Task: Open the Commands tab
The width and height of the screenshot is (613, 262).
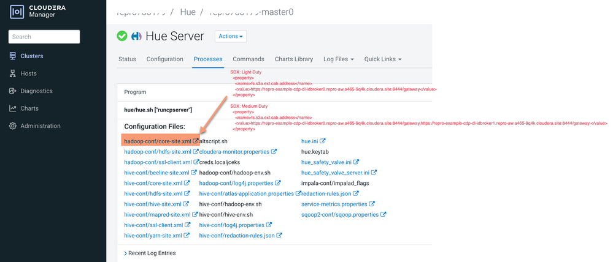Action: pyautogui.click(x=249, y=59)
